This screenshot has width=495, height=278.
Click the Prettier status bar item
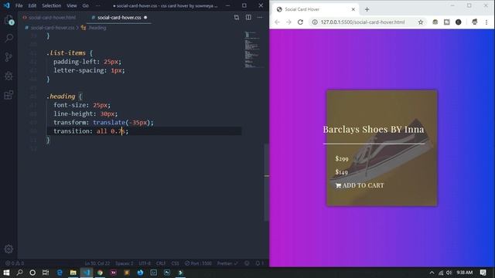227,263
